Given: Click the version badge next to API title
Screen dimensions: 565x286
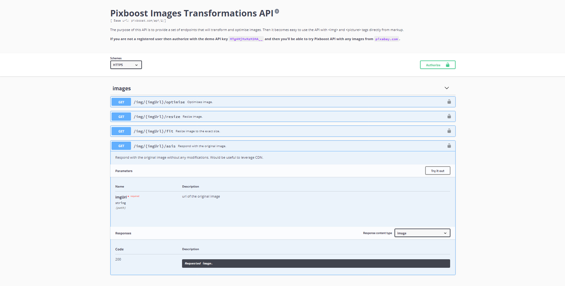Looking at the screenshot, I should 277,11.
